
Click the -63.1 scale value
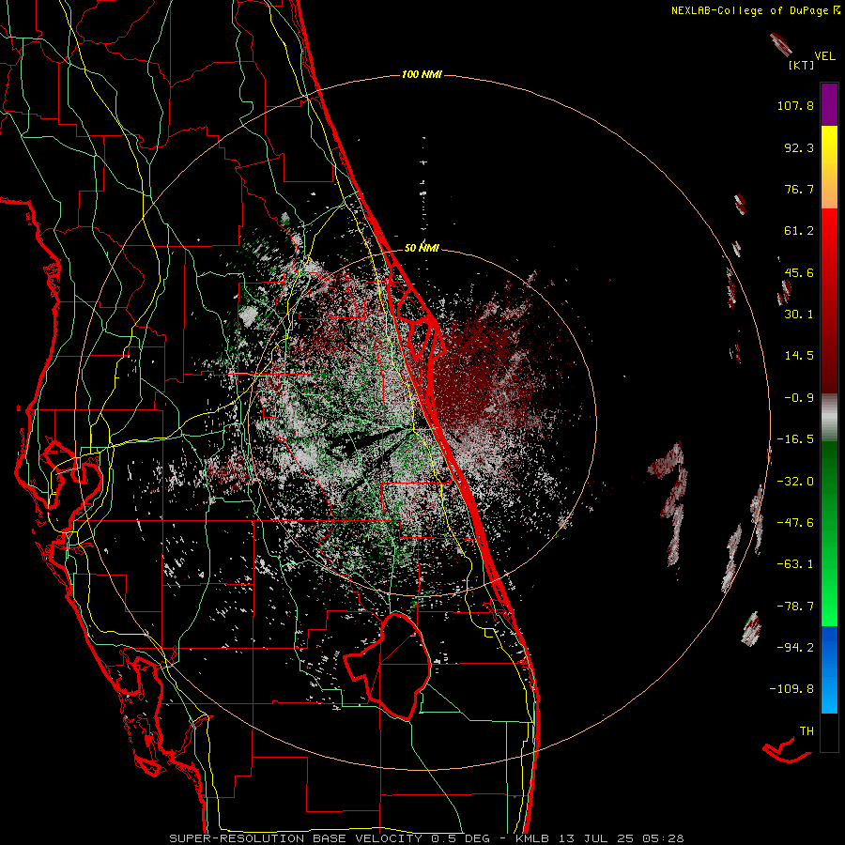click(795, 563)
